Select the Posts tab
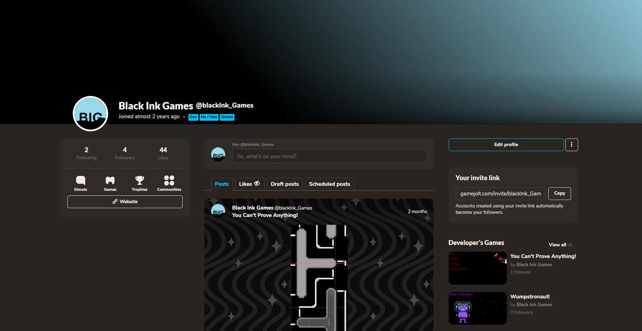 tap(221, 184)
